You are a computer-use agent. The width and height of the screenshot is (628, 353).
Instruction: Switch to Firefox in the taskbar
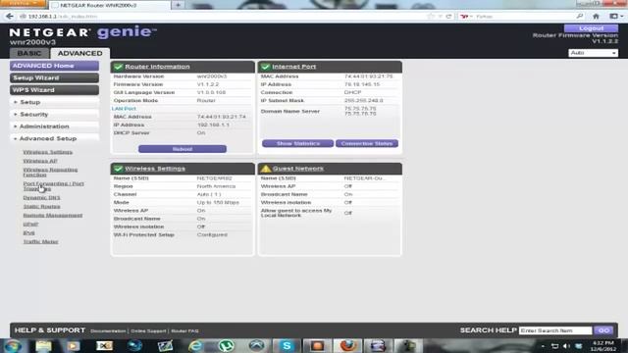(x=347, y=346)
